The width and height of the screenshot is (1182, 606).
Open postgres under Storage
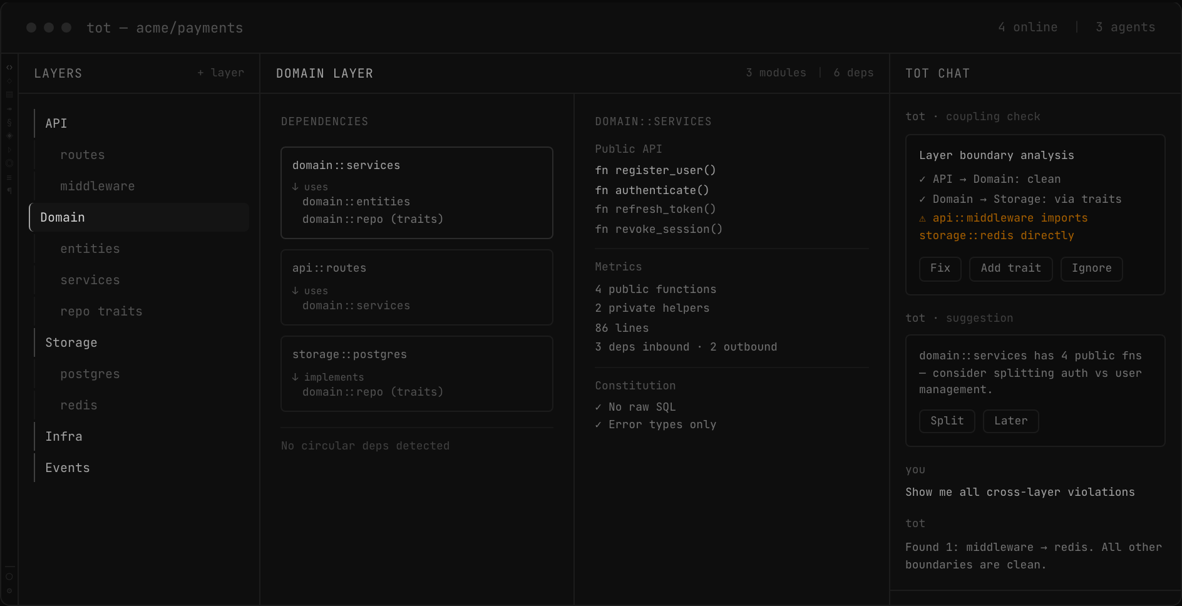(x=141, y=374)
